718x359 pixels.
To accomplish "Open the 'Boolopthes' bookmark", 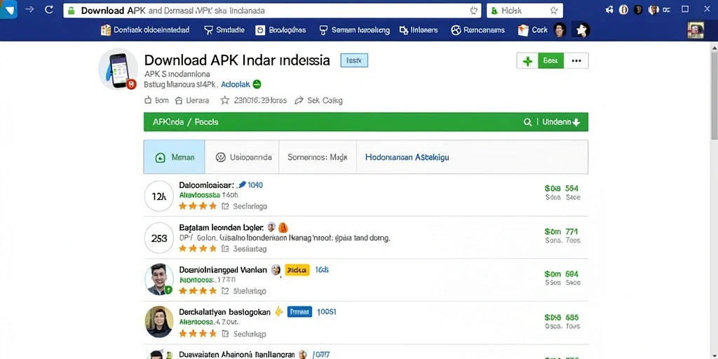I will pos(280,30).
